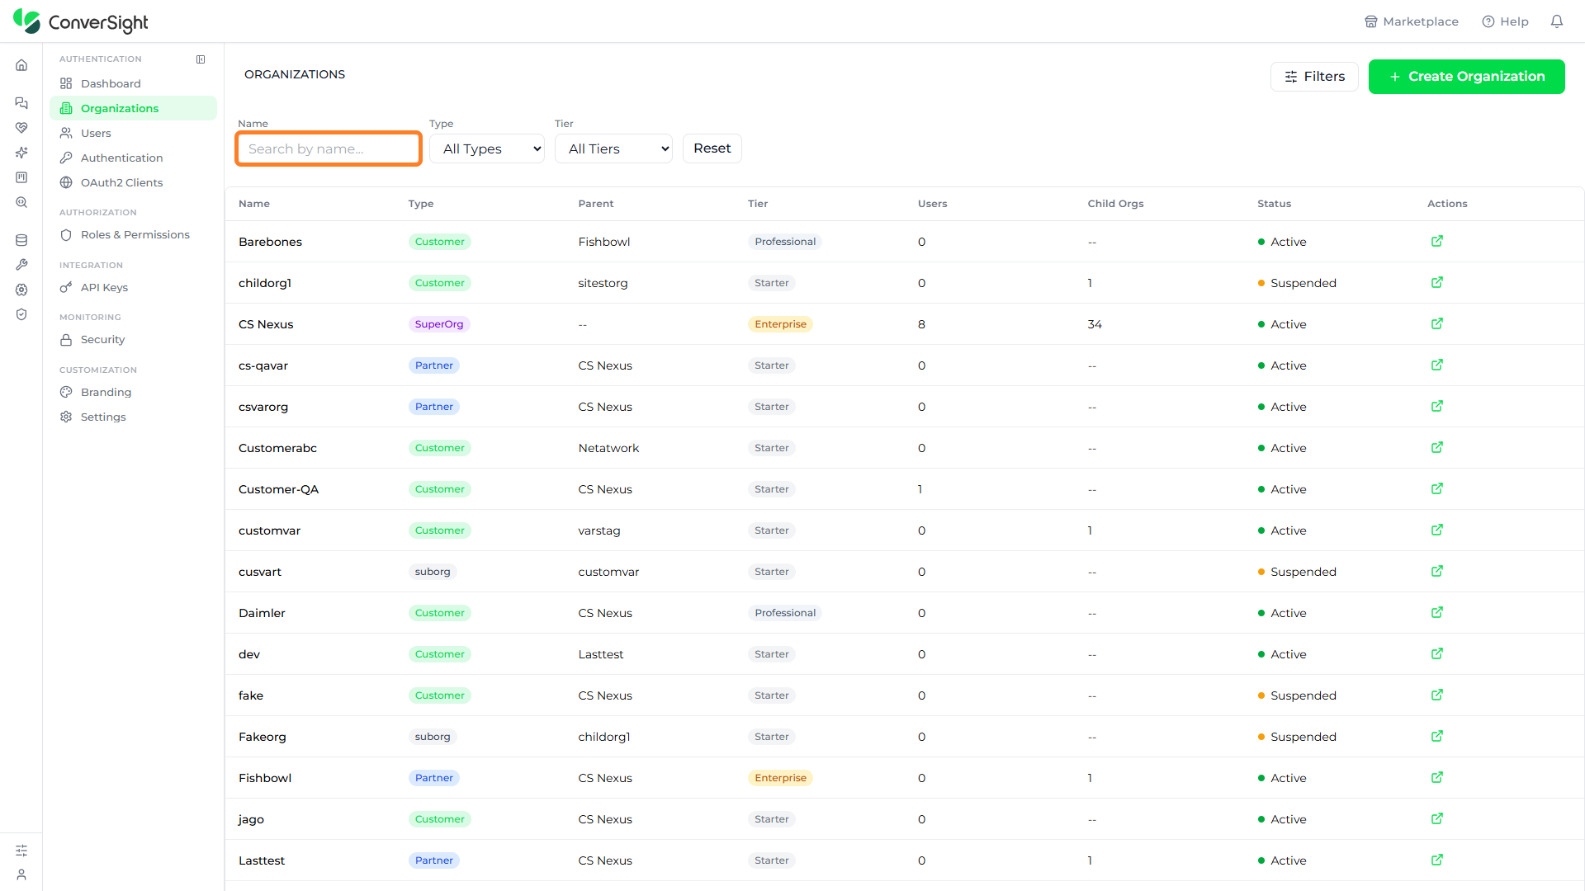This screenshot has width=1585, height=891.
Task: Open OAuth2 Clients menu item
Action: click(x=133, y=182)
